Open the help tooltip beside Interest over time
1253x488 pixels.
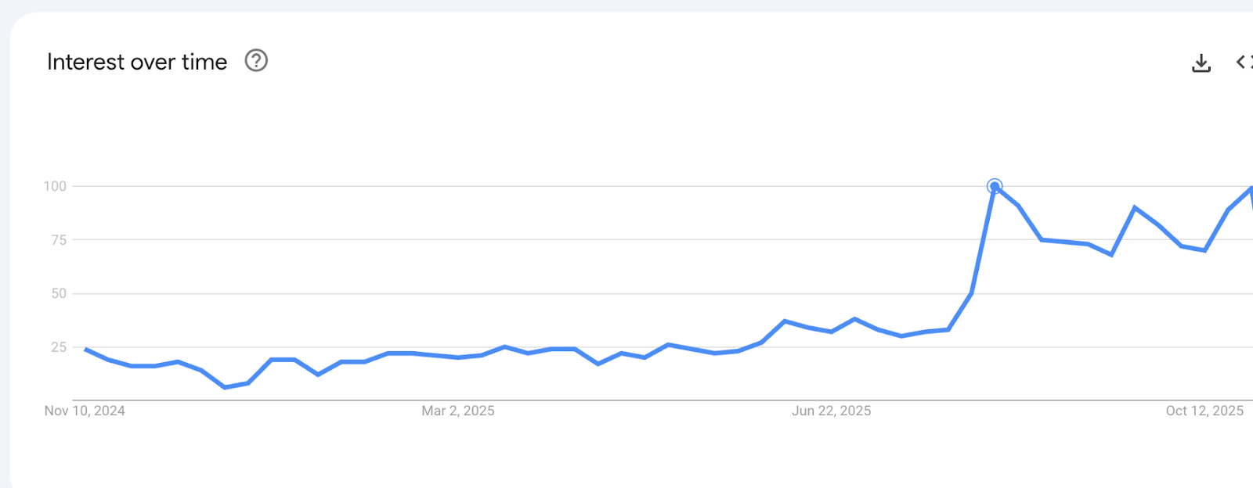point(256,60)
